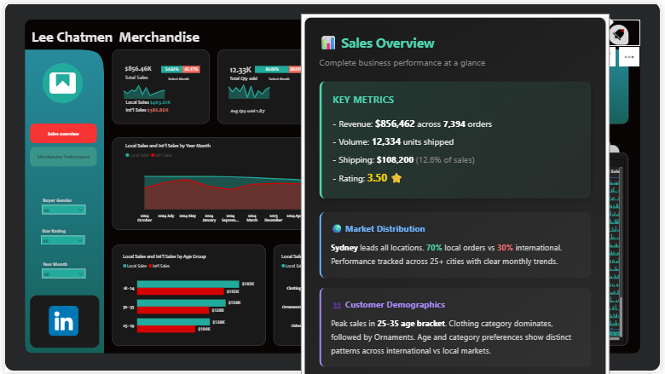The height and width of the screenshot is (374, 665).
Task: Click the gold star rating icon
Action: tap(396, 178)
